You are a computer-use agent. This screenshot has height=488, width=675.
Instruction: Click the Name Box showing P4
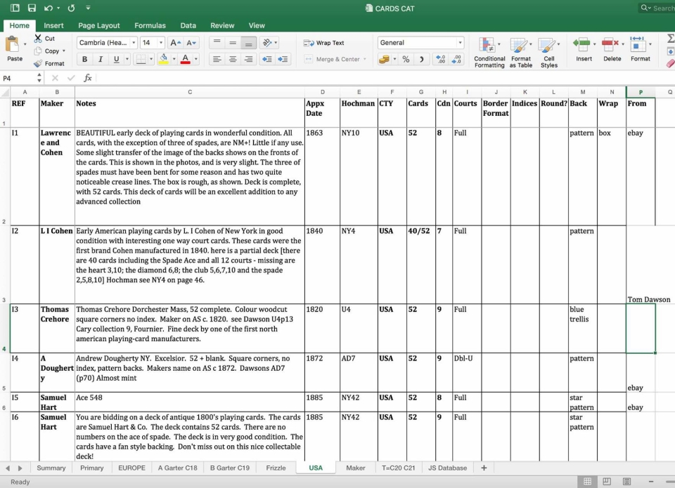18,78
